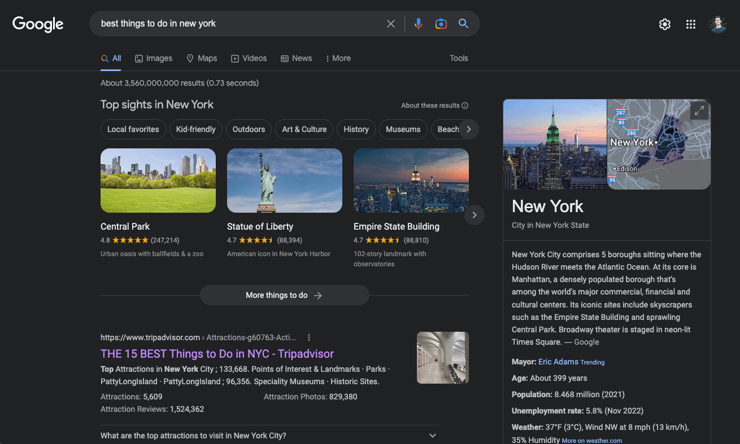Open More things to do
This screenshot has height=444, width=740.
pos(284,295)
